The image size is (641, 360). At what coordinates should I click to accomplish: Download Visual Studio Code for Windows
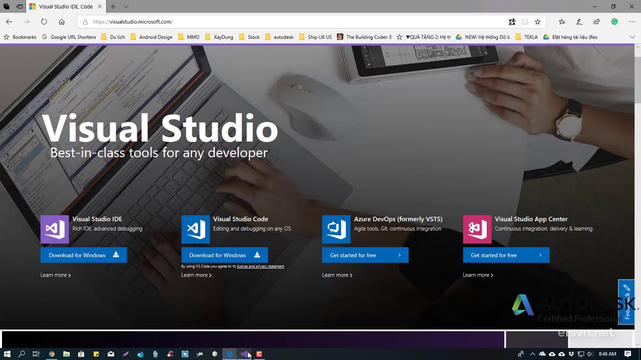pos(224,255)
